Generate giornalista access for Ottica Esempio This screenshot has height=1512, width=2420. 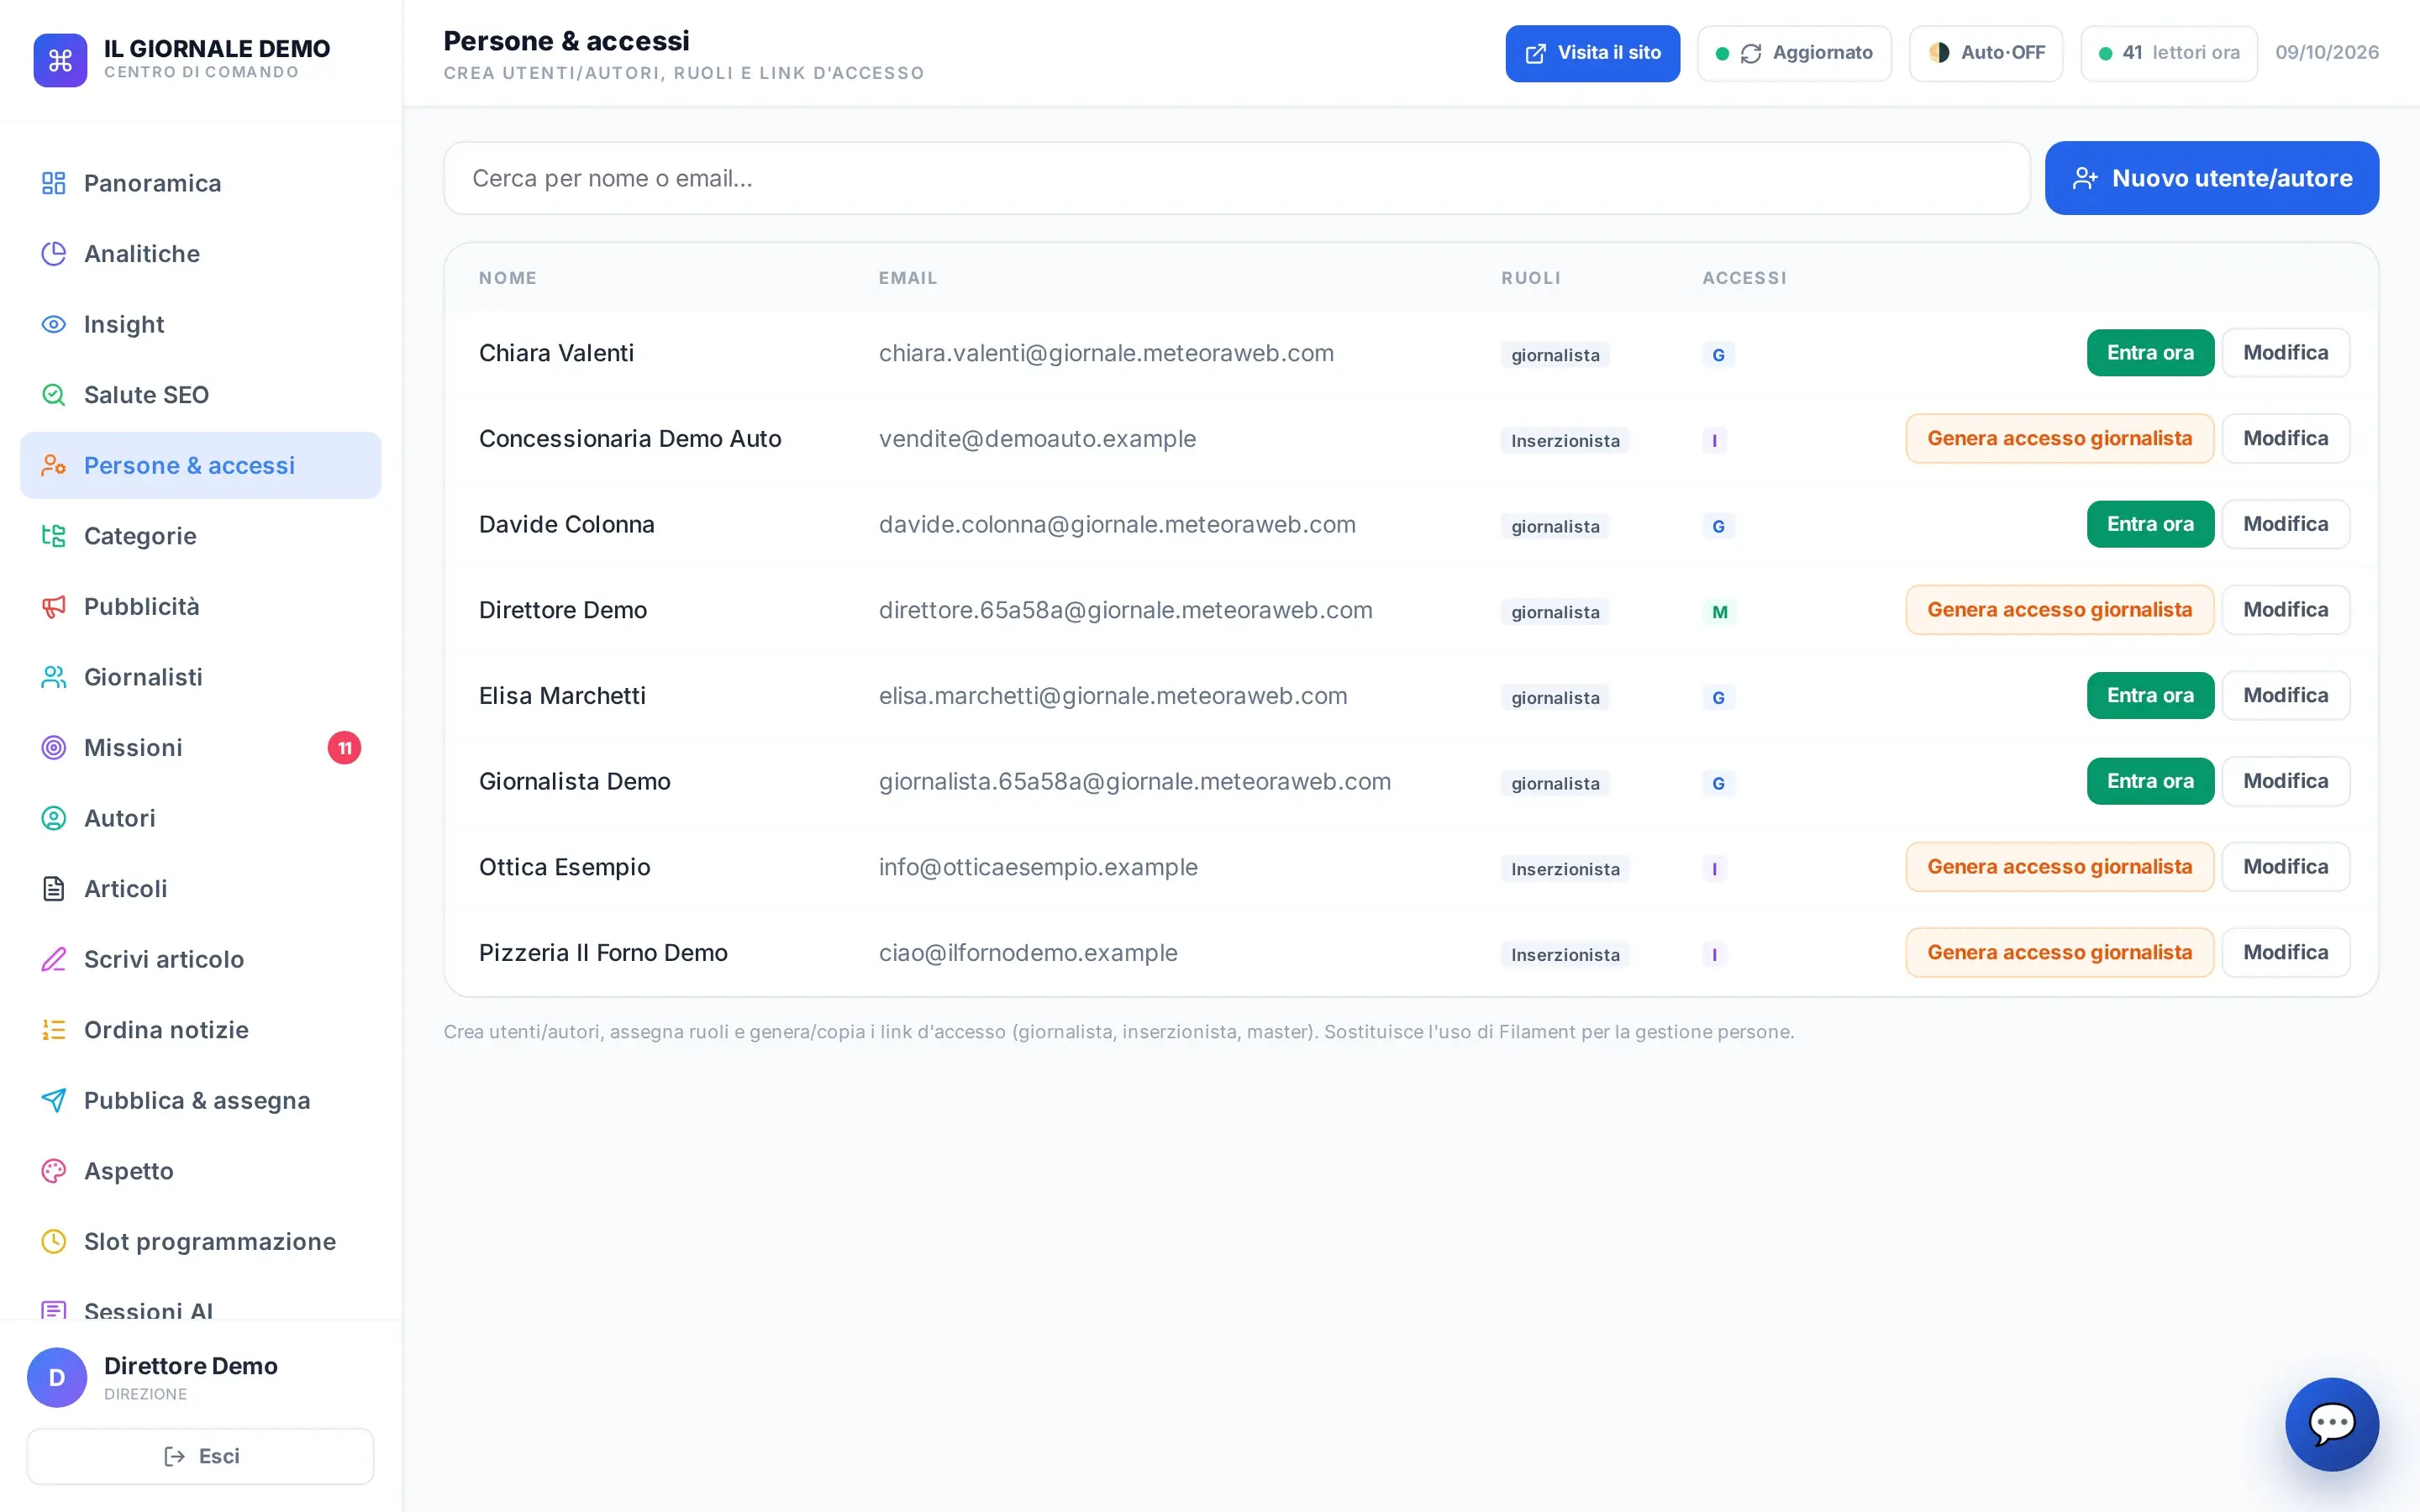[x=2059, y=867]
